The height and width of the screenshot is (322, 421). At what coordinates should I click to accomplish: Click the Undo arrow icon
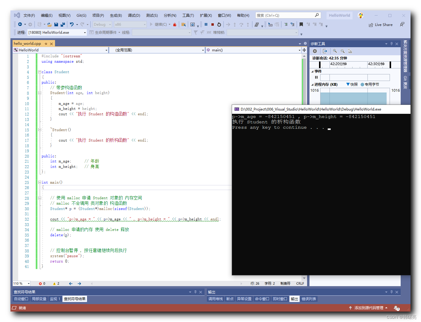coord(72,24)
